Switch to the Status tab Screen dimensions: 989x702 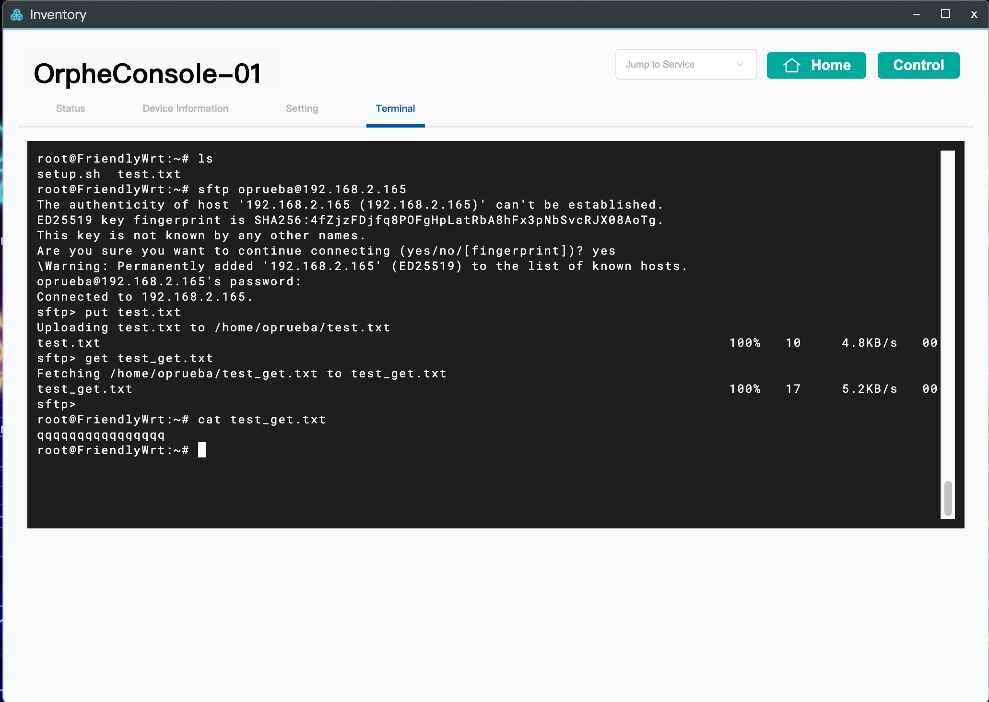pyautogui.click(x=71, y=108)
